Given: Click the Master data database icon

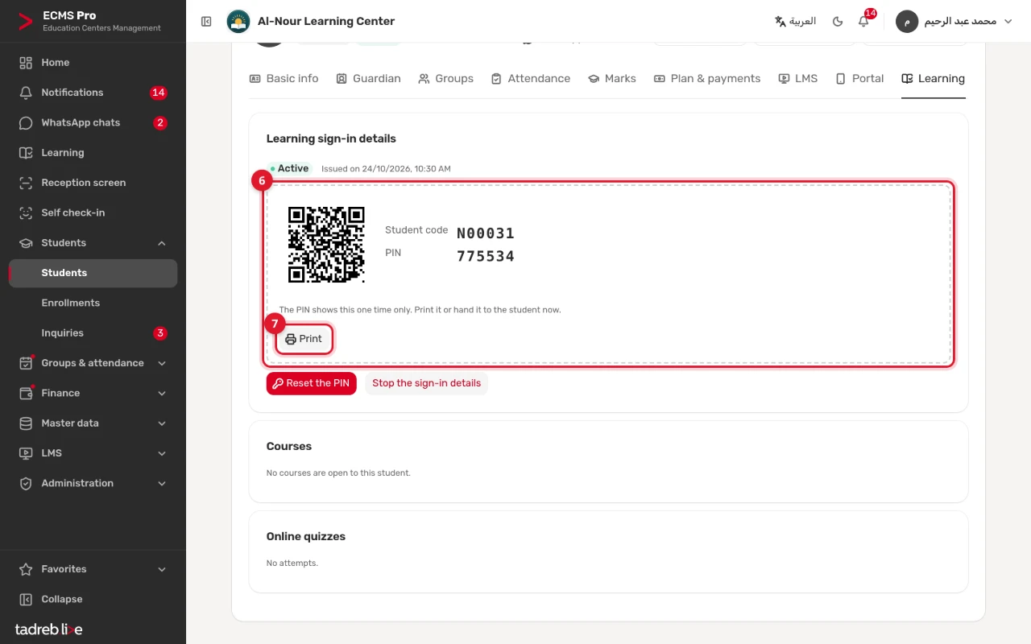Looking at the screenshot, I should tap(26, 423).
